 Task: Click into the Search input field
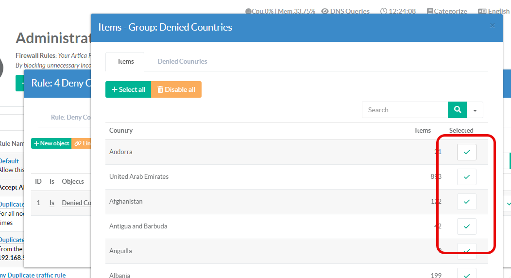(405, 110)
